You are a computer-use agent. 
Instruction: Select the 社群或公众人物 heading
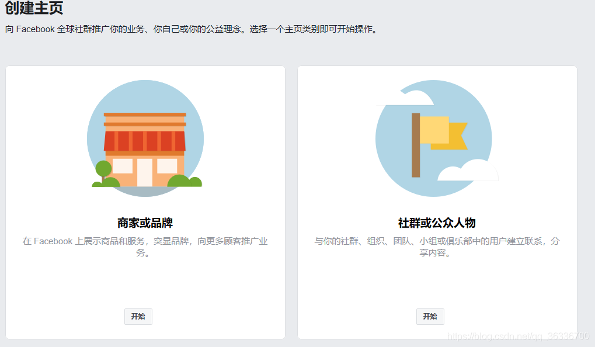(x=437, y=223)
